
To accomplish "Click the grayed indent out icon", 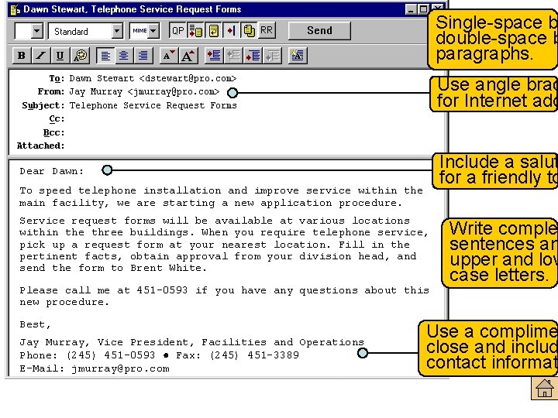I will click(x=233, y=56).
